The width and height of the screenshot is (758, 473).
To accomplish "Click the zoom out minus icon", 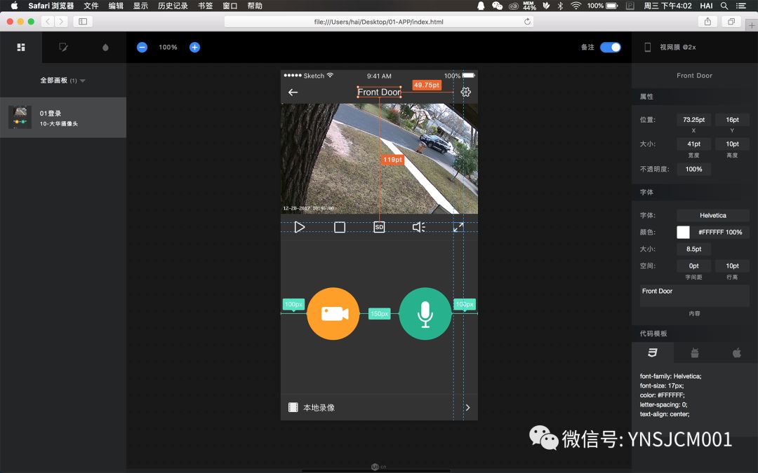I will pos(142,47).
